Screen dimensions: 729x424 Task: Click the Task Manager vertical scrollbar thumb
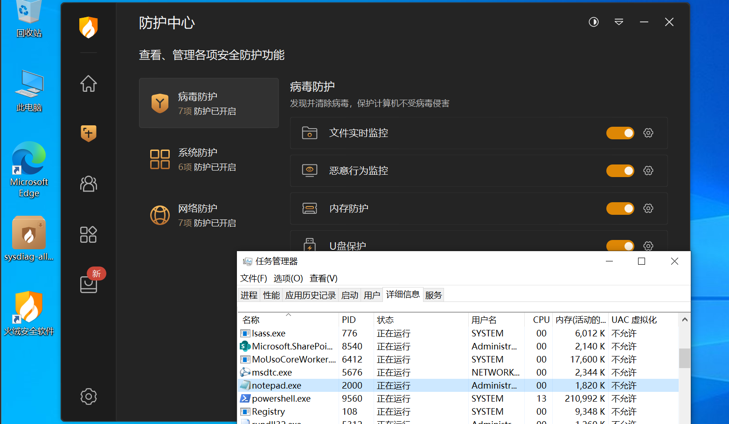click(x=684, y=358)
